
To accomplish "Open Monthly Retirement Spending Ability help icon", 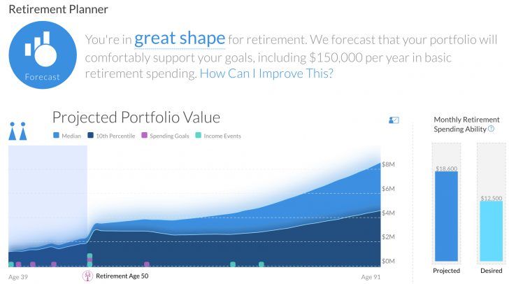I will (x=491, y=129).
